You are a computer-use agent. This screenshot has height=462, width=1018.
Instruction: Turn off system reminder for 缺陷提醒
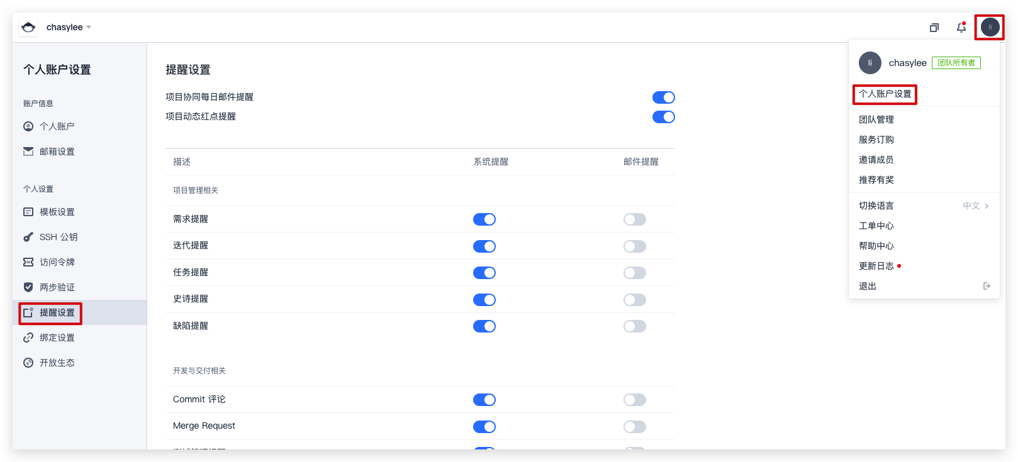pos(484,326)
